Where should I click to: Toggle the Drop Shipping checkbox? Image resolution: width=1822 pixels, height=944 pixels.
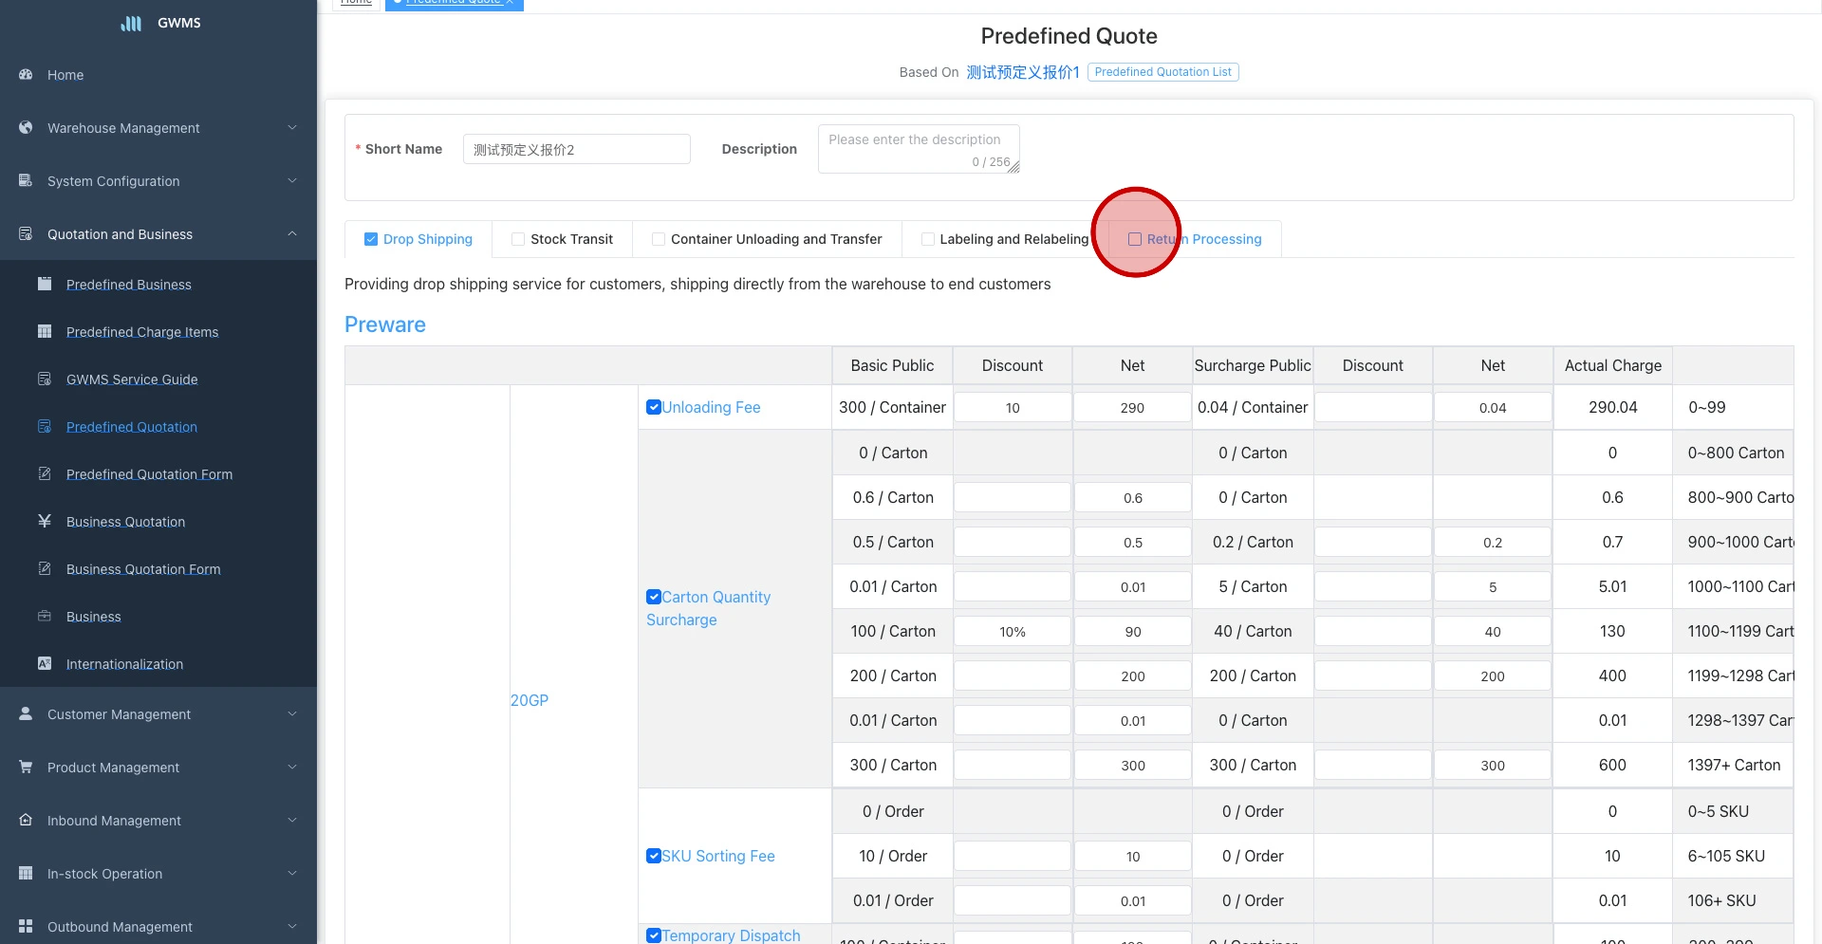371,239
